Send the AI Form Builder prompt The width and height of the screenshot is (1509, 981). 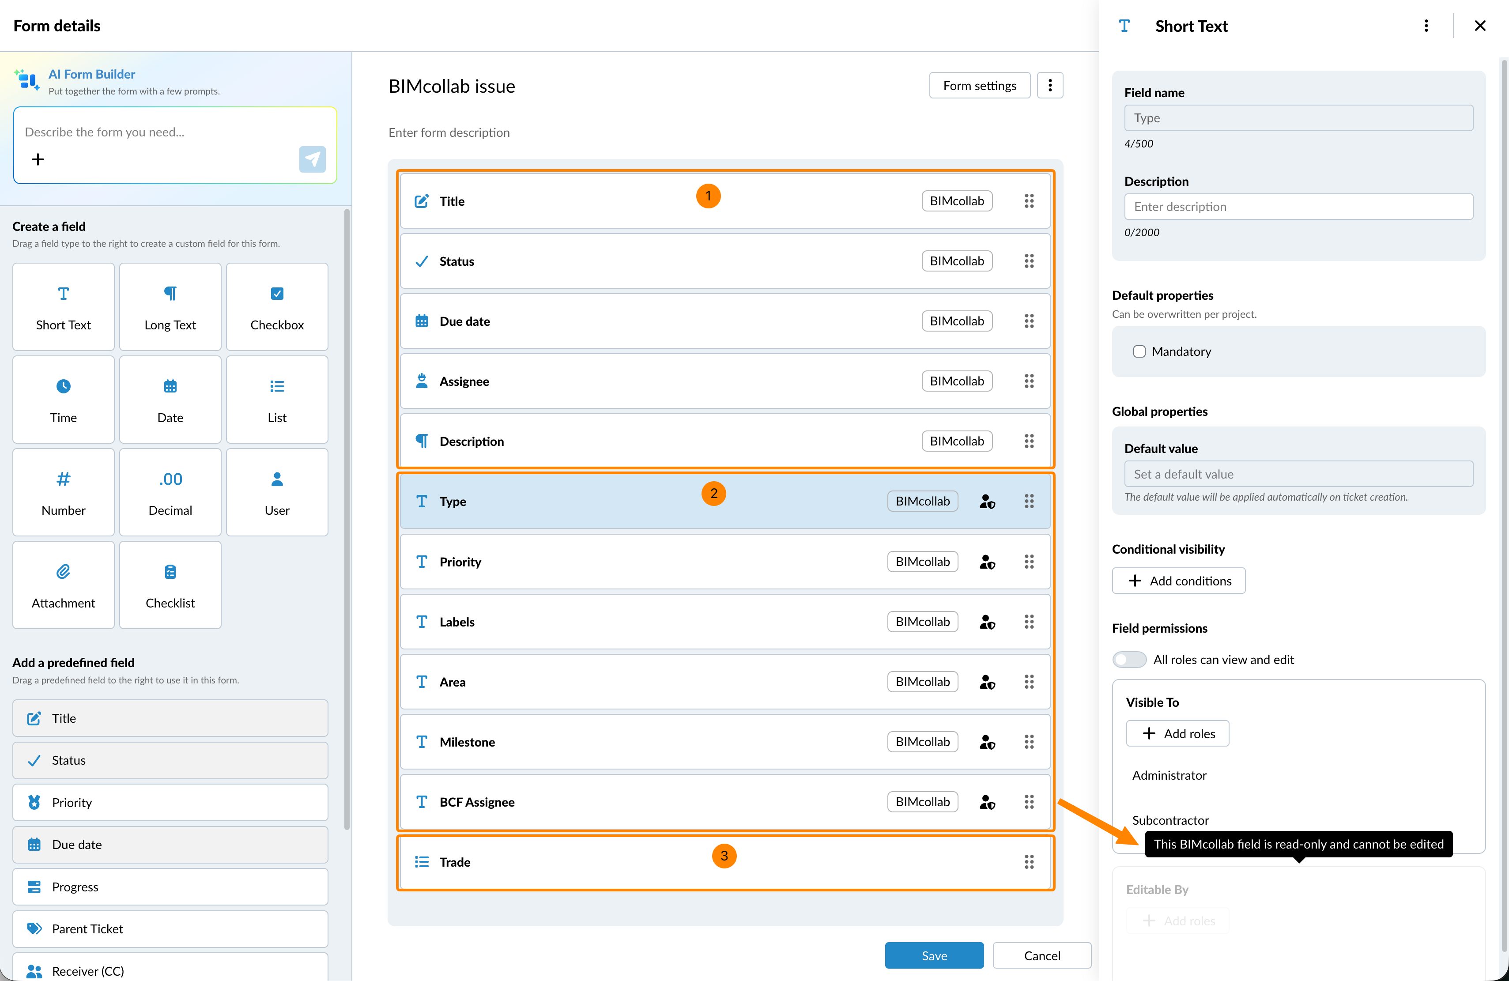(x=313, y=159)
